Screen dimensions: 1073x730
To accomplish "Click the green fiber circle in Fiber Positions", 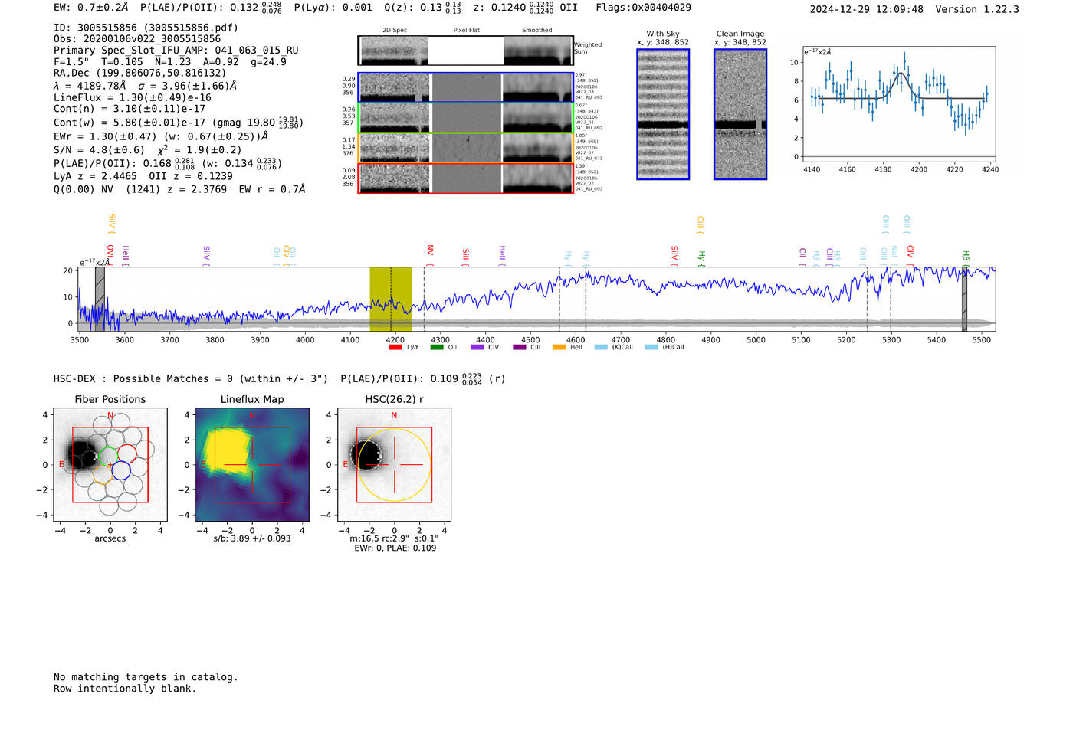I will tap(108, 455).
